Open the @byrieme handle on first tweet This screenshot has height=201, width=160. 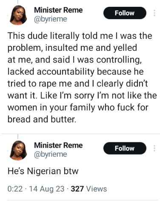pyautogui.click(x=51, y=19)
